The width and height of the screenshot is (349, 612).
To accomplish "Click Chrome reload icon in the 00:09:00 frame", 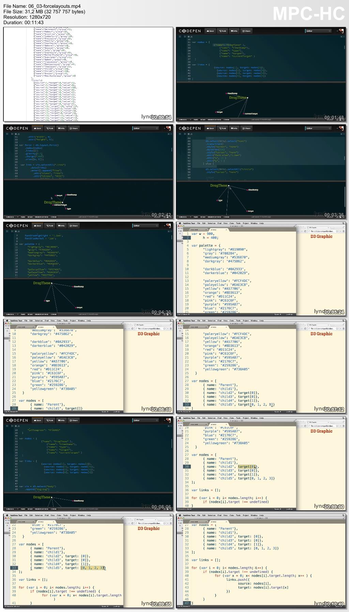I will pos(305,426).
